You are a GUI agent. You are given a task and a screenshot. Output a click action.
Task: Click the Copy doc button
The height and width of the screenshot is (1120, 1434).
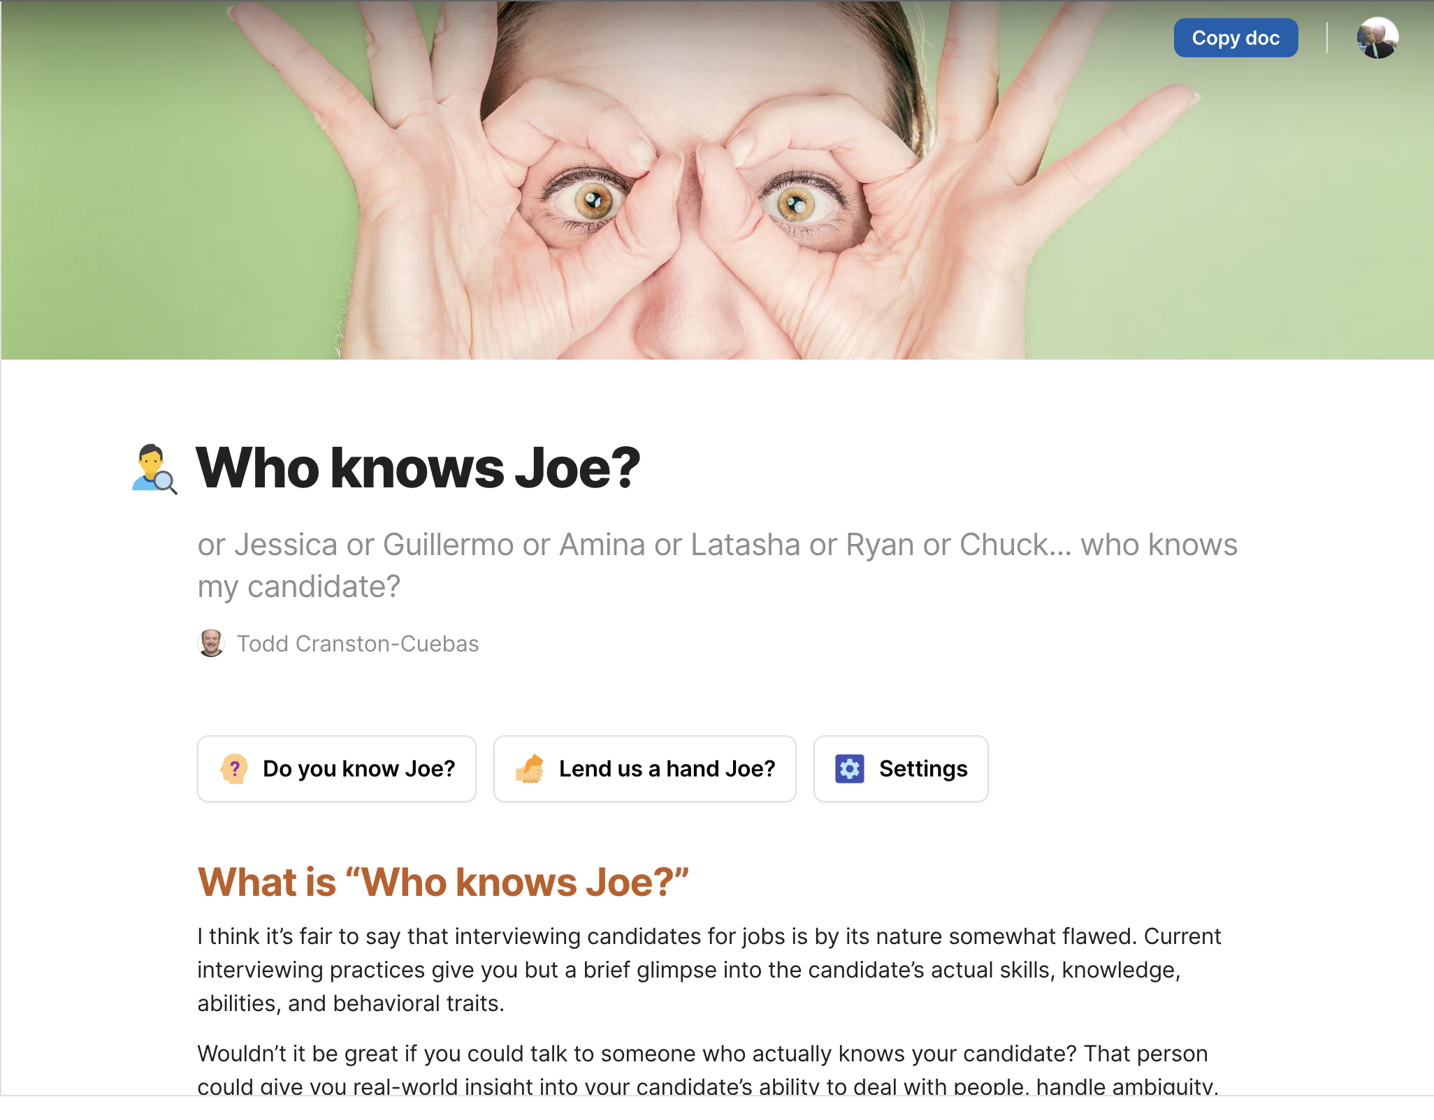1236,38
